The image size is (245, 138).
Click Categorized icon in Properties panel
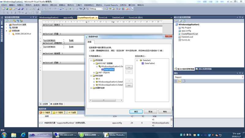tap(176, 81)
